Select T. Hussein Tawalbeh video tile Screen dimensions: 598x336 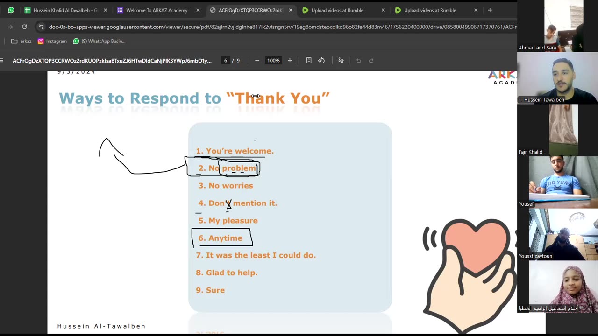pos(557,78)
